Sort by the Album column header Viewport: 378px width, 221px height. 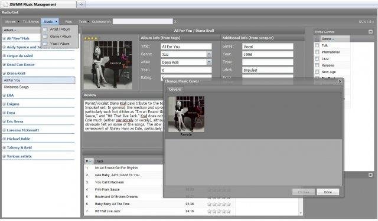pos(22,30)
